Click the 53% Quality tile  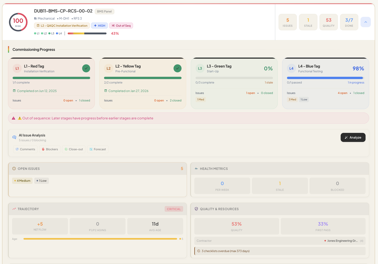[237, 226]
